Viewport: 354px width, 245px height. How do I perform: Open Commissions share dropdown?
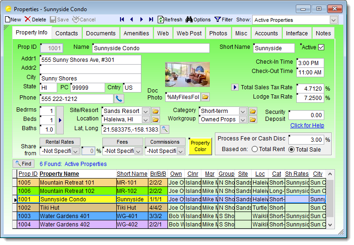tap(180, 151)
